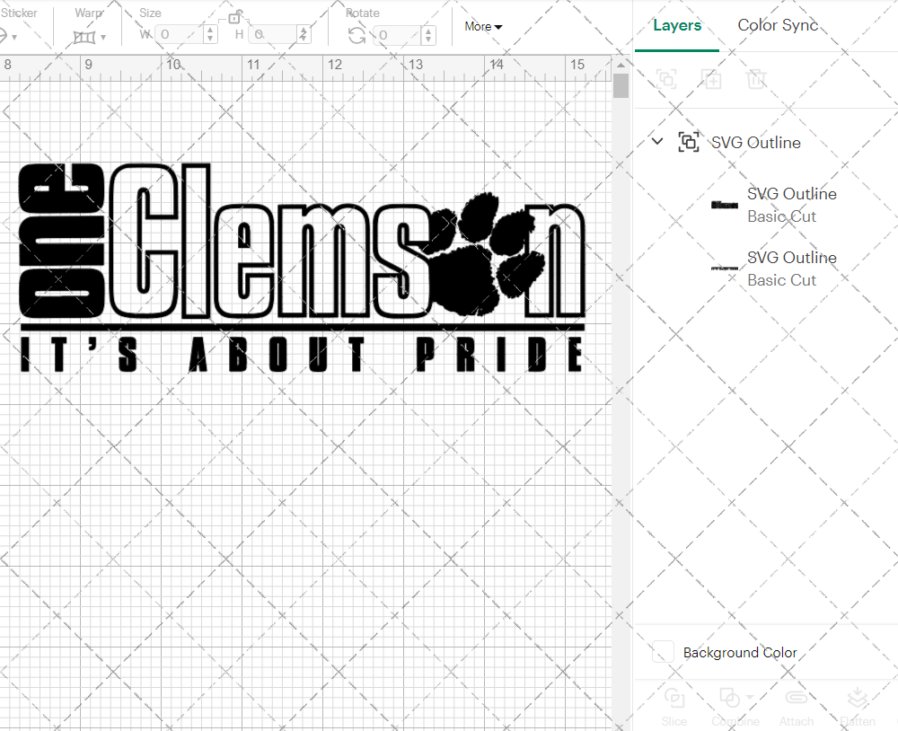Screen dimensions: 898x731
Task: Click the group layers icon
Action: [667, 79]
